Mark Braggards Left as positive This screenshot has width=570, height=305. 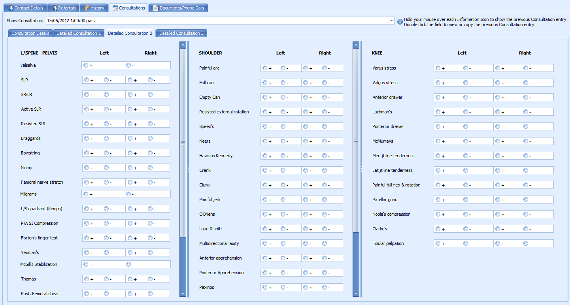[x=87, y=138]
